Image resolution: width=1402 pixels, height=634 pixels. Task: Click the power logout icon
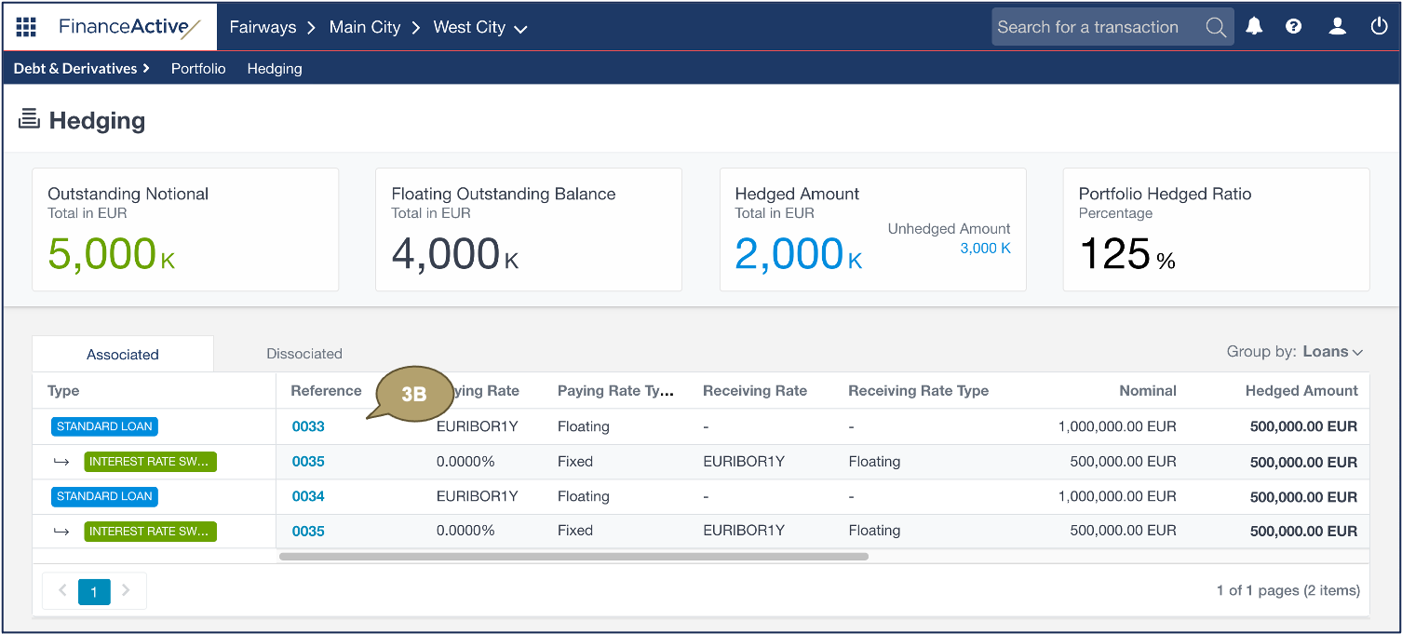click(1379, 27)
